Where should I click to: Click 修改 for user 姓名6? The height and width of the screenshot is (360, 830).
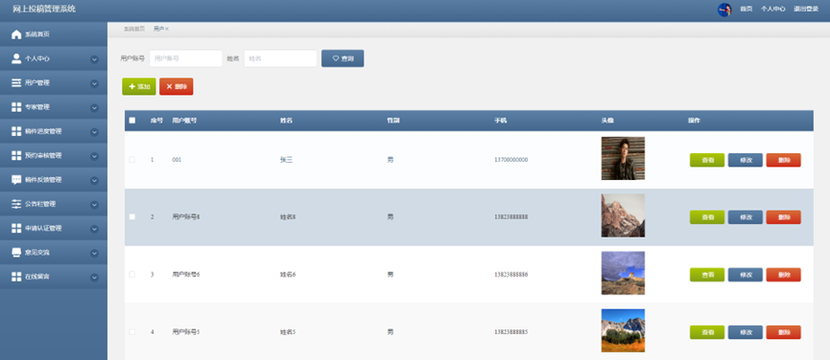coord(746,275)
